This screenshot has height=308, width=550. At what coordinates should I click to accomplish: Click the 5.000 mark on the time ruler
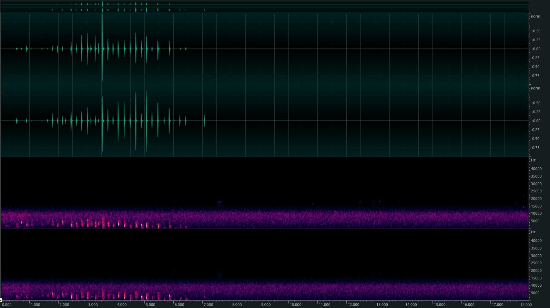(x=151, y=305)
